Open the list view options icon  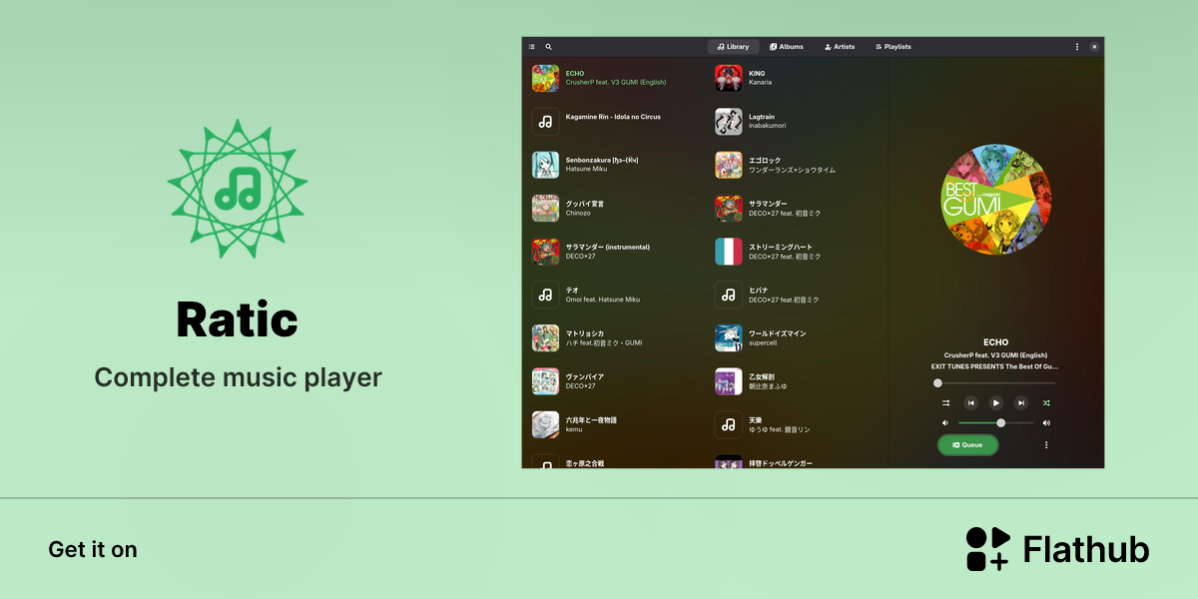coord(532,47)
